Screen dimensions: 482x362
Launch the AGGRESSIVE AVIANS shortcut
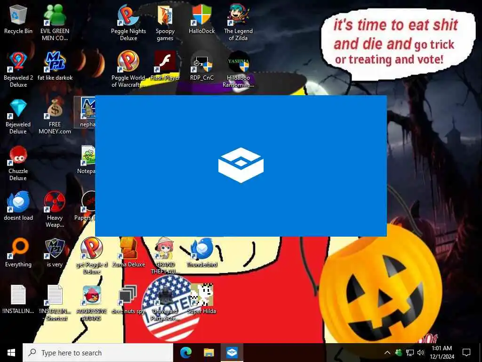tap(92, 303)
